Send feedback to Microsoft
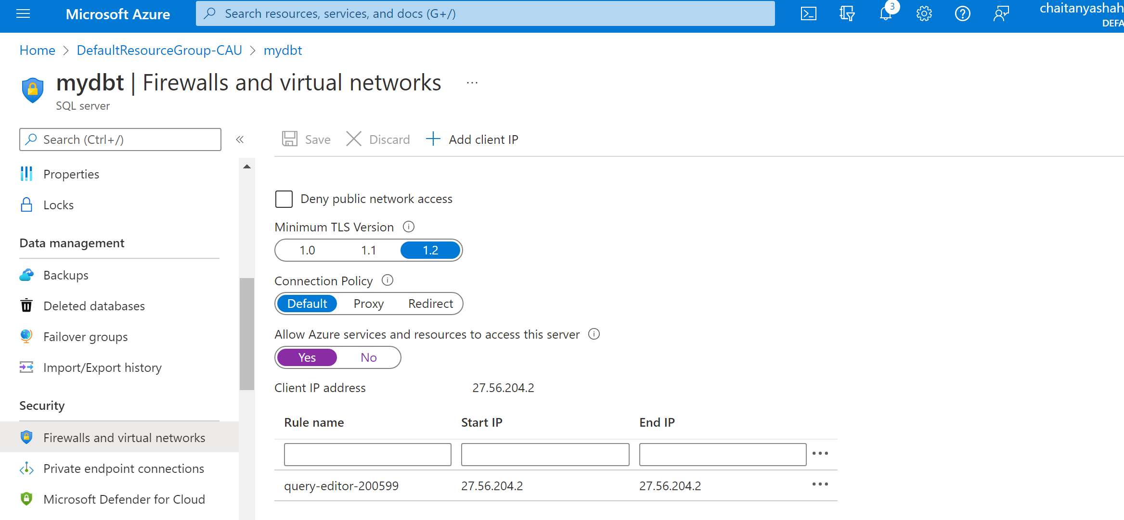1124x520 pixels. (x=1001, y=13)
